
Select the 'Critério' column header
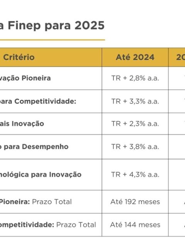point(19,57)
